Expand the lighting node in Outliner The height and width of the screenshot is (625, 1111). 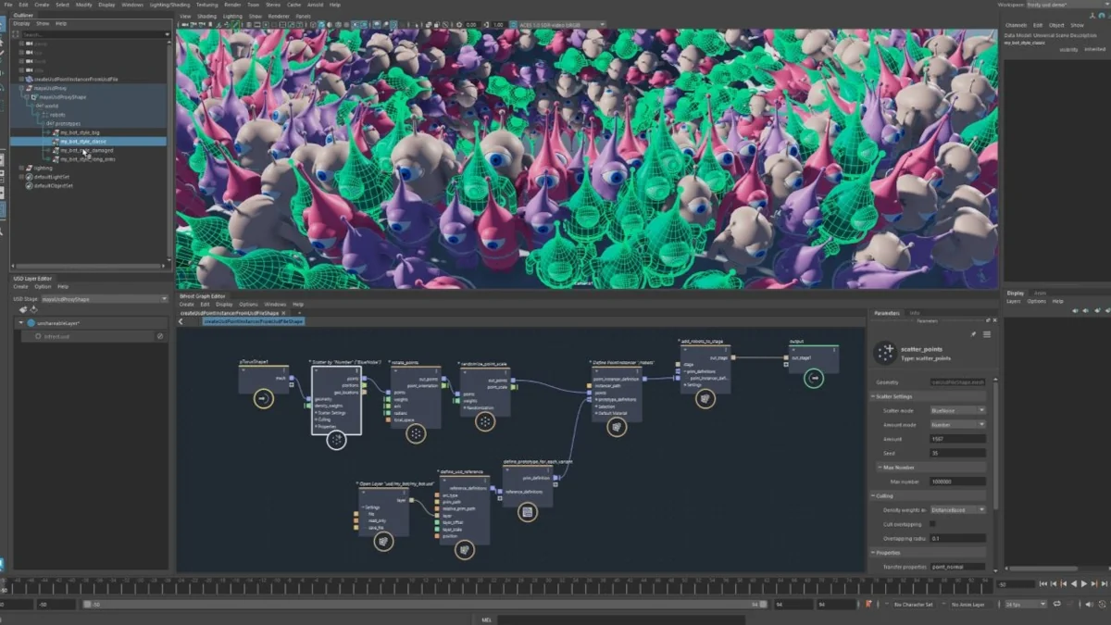22,168
